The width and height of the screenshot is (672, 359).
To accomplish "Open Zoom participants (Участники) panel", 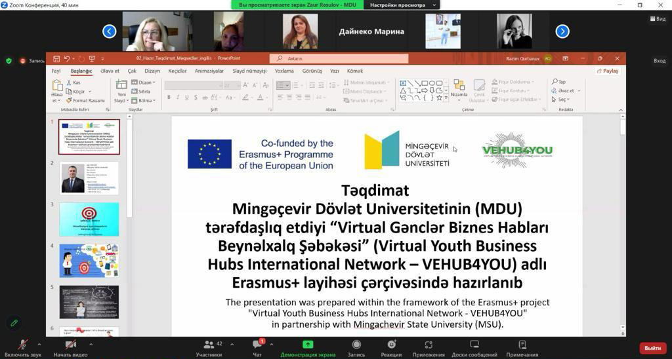I will (x=209, y=348).
